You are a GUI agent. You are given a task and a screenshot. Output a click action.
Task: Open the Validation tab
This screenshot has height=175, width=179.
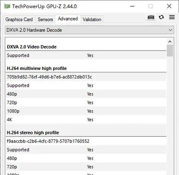[x=92, y=19]
